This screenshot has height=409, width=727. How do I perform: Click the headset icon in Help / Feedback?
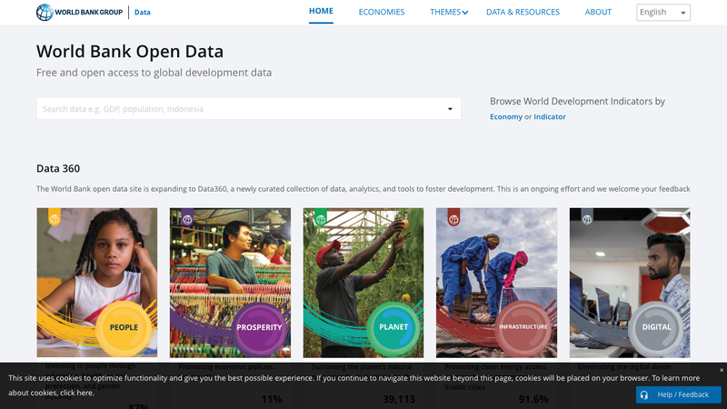(x=644, y=394)
